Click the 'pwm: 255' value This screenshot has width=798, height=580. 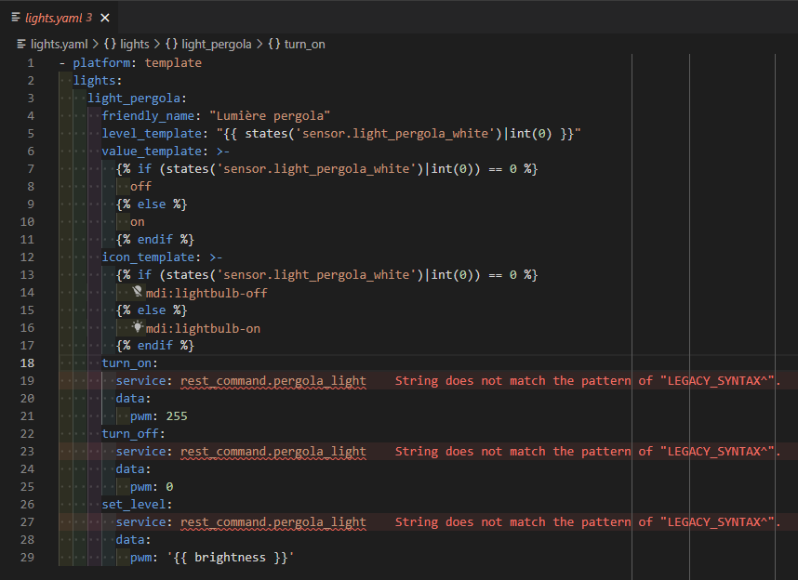click(x=159, y=416)
